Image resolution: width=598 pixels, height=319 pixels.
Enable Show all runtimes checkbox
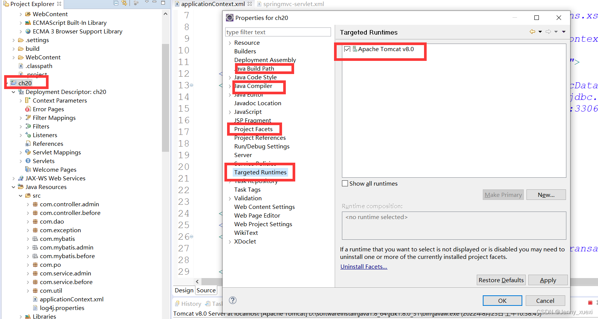[345, 183]
